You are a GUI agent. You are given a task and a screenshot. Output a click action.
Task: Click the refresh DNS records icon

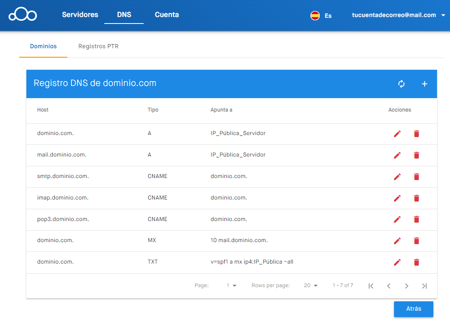(401, 84)
